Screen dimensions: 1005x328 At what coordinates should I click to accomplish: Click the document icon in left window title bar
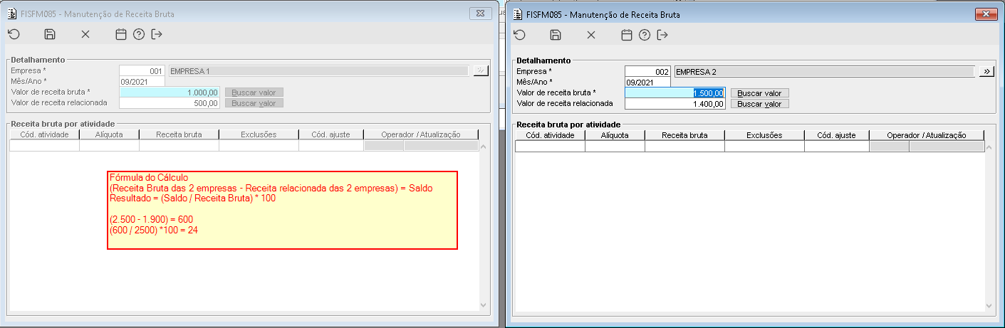point(11,14)
